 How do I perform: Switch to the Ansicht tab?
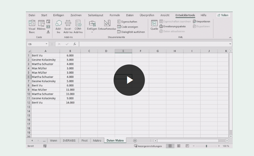[x=165, y=15]
